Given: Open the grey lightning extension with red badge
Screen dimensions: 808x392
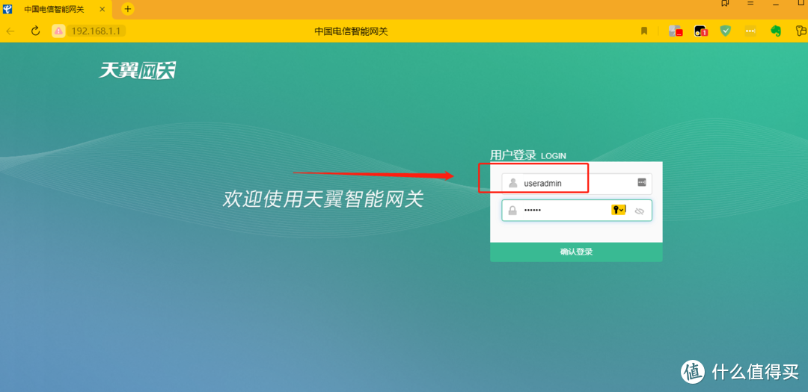Looking at the screenshot, I should [x=675, y=31].
